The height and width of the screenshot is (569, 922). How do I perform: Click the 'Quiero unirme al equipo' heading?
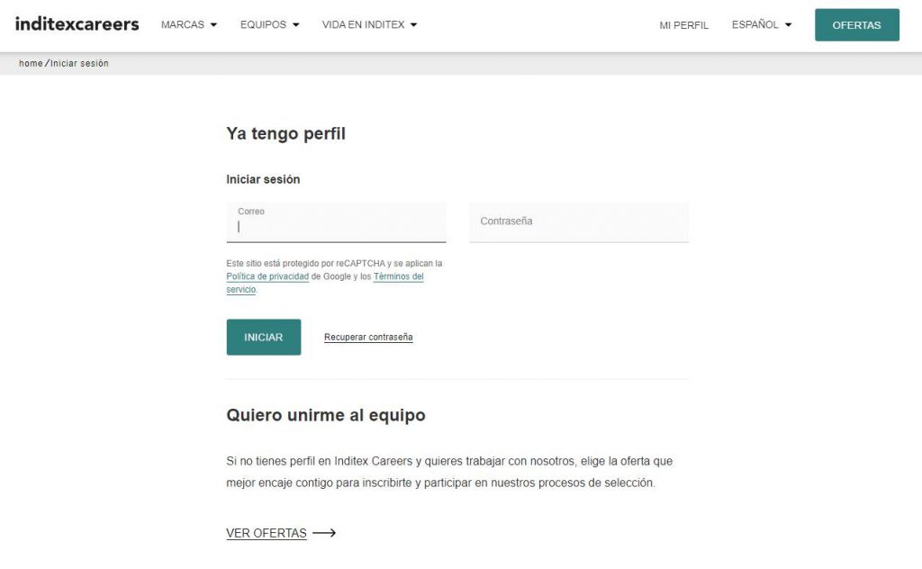pyautogui.click(x=326, y=415)
